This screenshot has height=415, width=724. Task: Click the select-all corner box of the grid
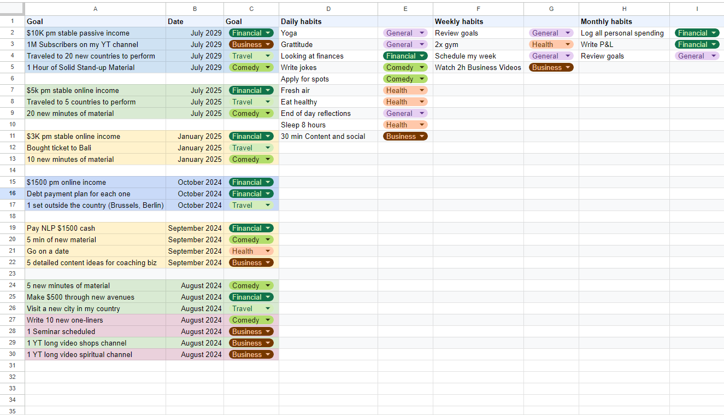pyautogui.click(x=12, y=9)
